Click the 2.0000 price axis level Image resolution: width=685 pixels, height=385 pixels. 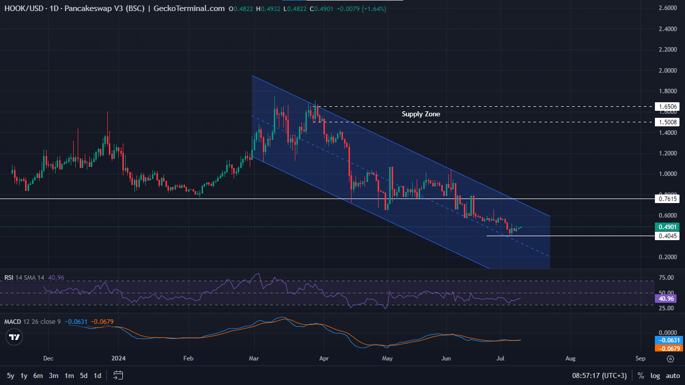click(667, 71)
